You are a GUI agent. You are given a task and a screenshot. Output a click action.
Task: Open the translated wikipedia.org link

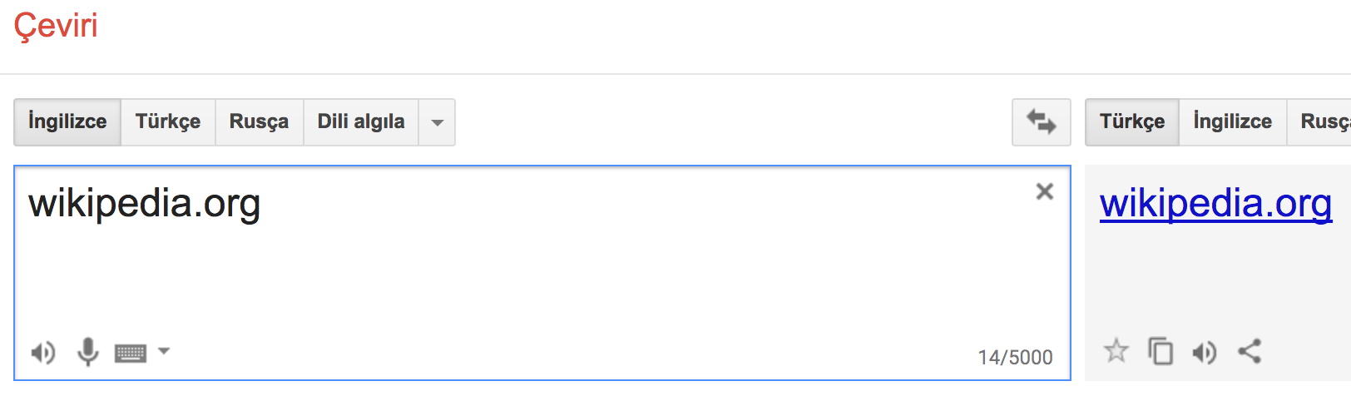pos(1216,204)
